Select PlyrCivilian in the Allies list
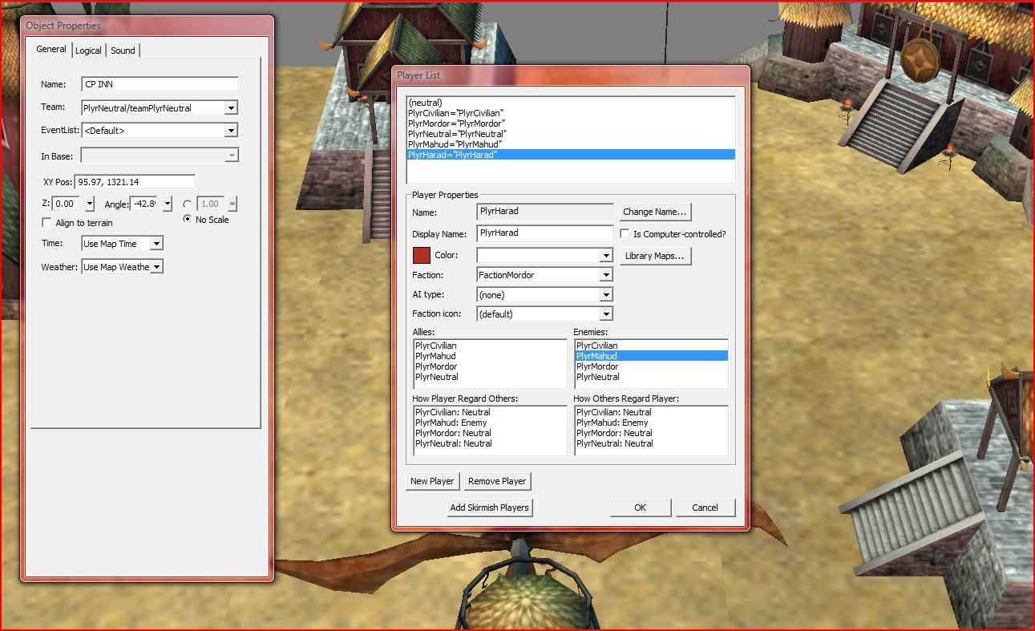 (x=435, y=346)
